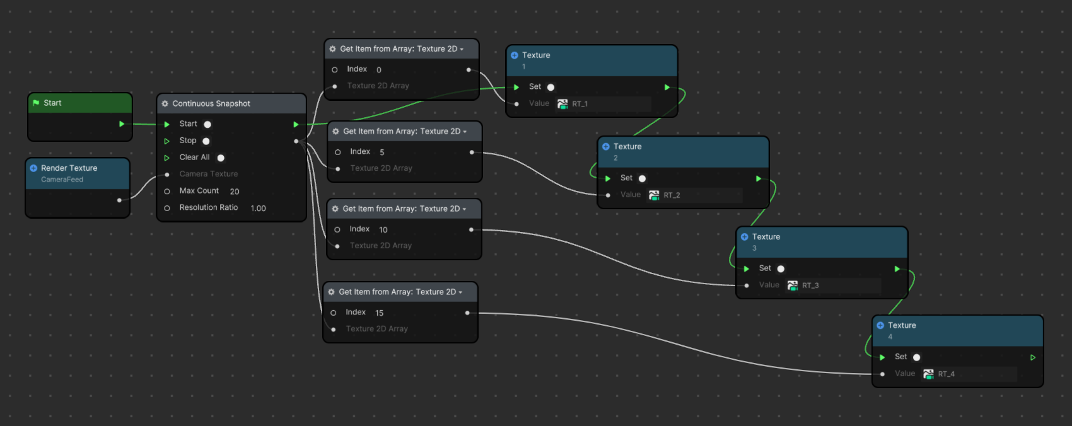Viewport: 1072px width, 426px height.
Task: Click the Texture 4 node plus icon
Action: tap(880, 325)
